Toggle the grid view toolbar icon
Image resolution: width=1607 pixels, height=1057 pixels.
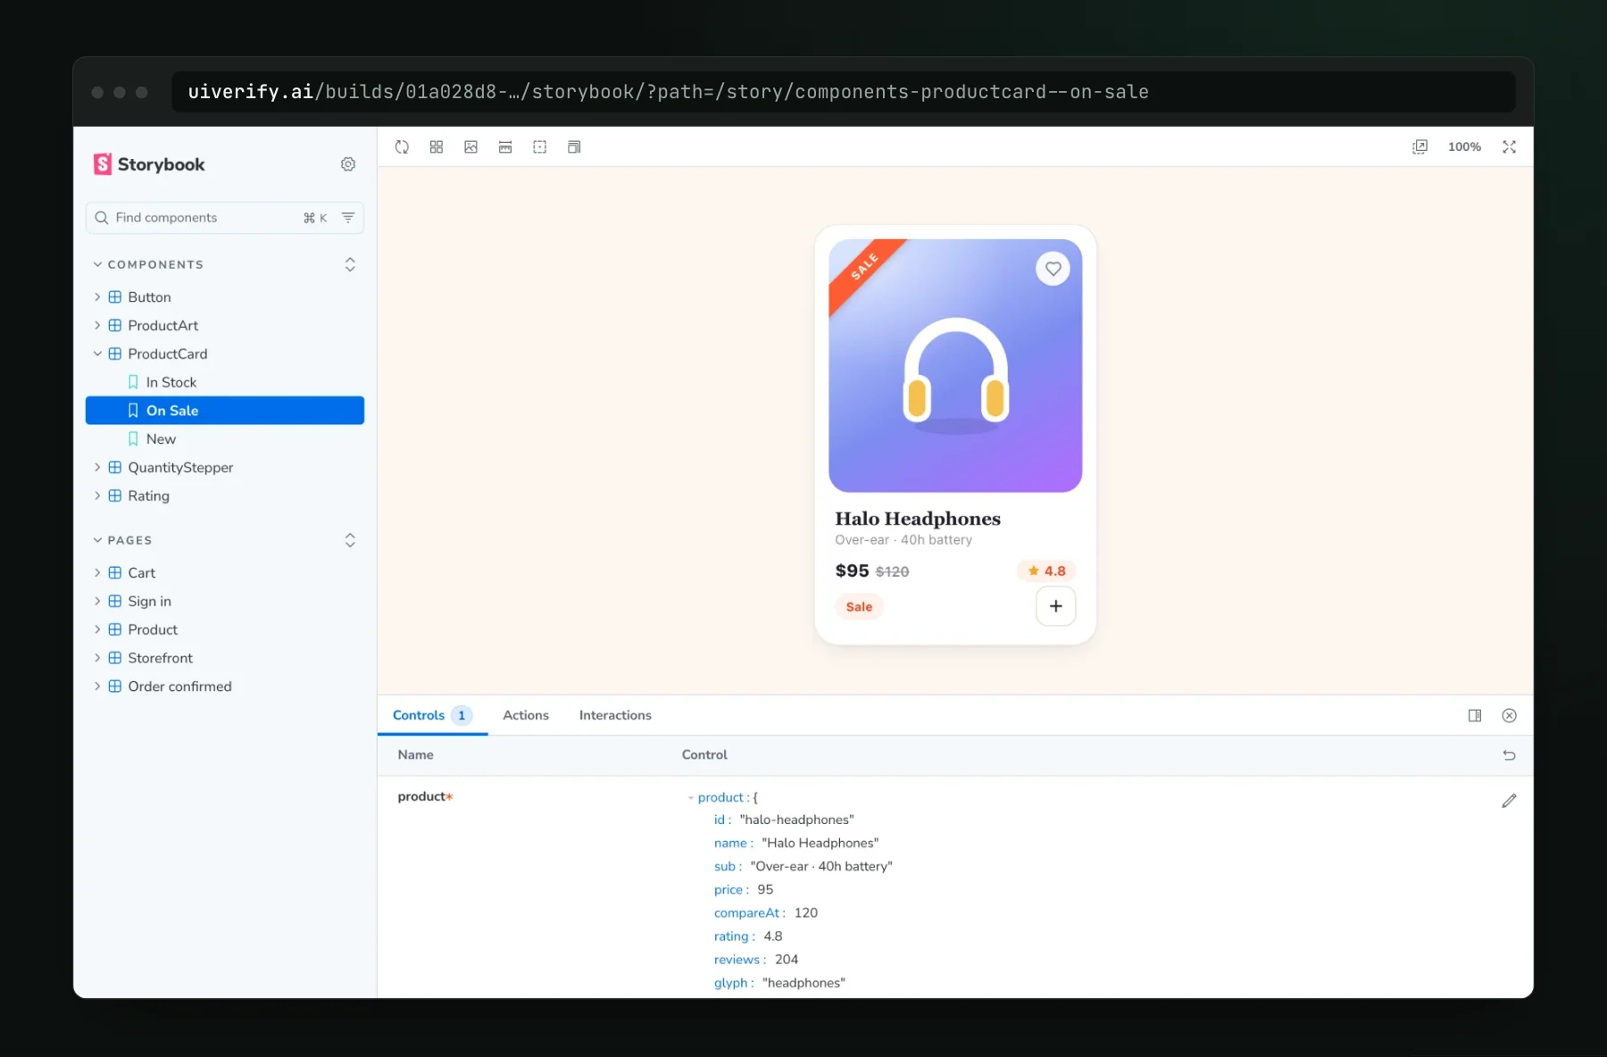pos(437,147)
